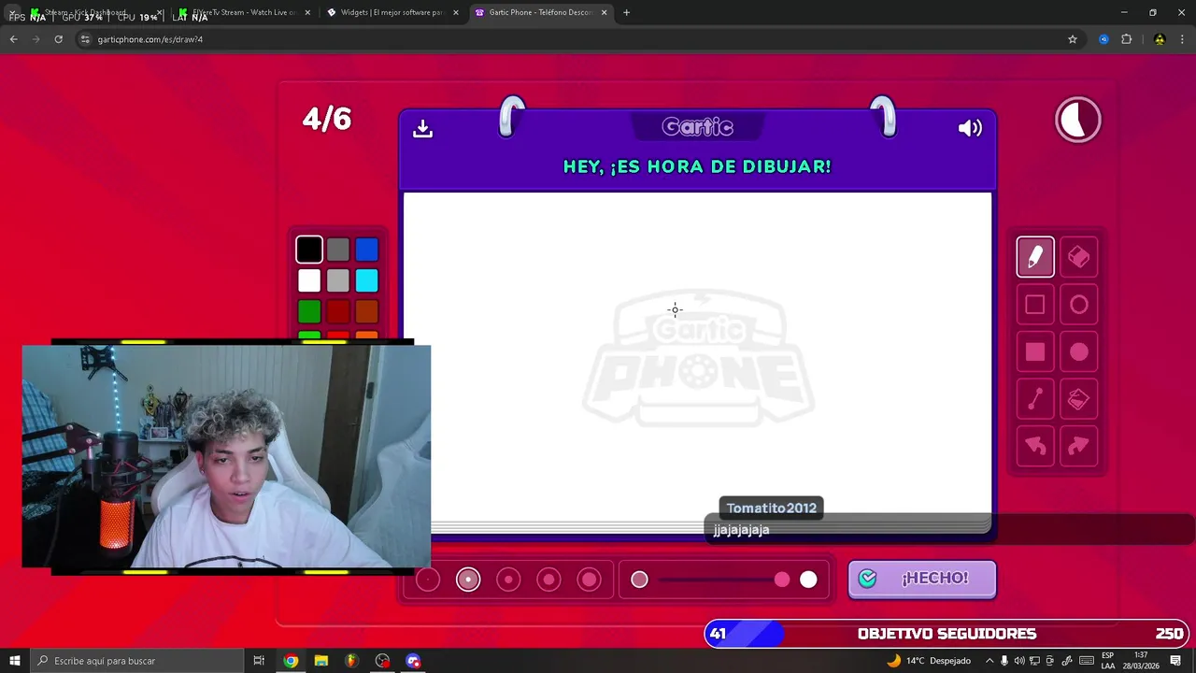This screenshot has height=673, width=1196.
Task: Open the clock showing 1:37
Action: pos(1140,661)
